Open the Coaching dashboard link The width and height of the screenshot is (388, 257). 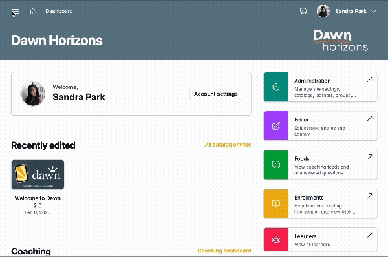point(224,251)
